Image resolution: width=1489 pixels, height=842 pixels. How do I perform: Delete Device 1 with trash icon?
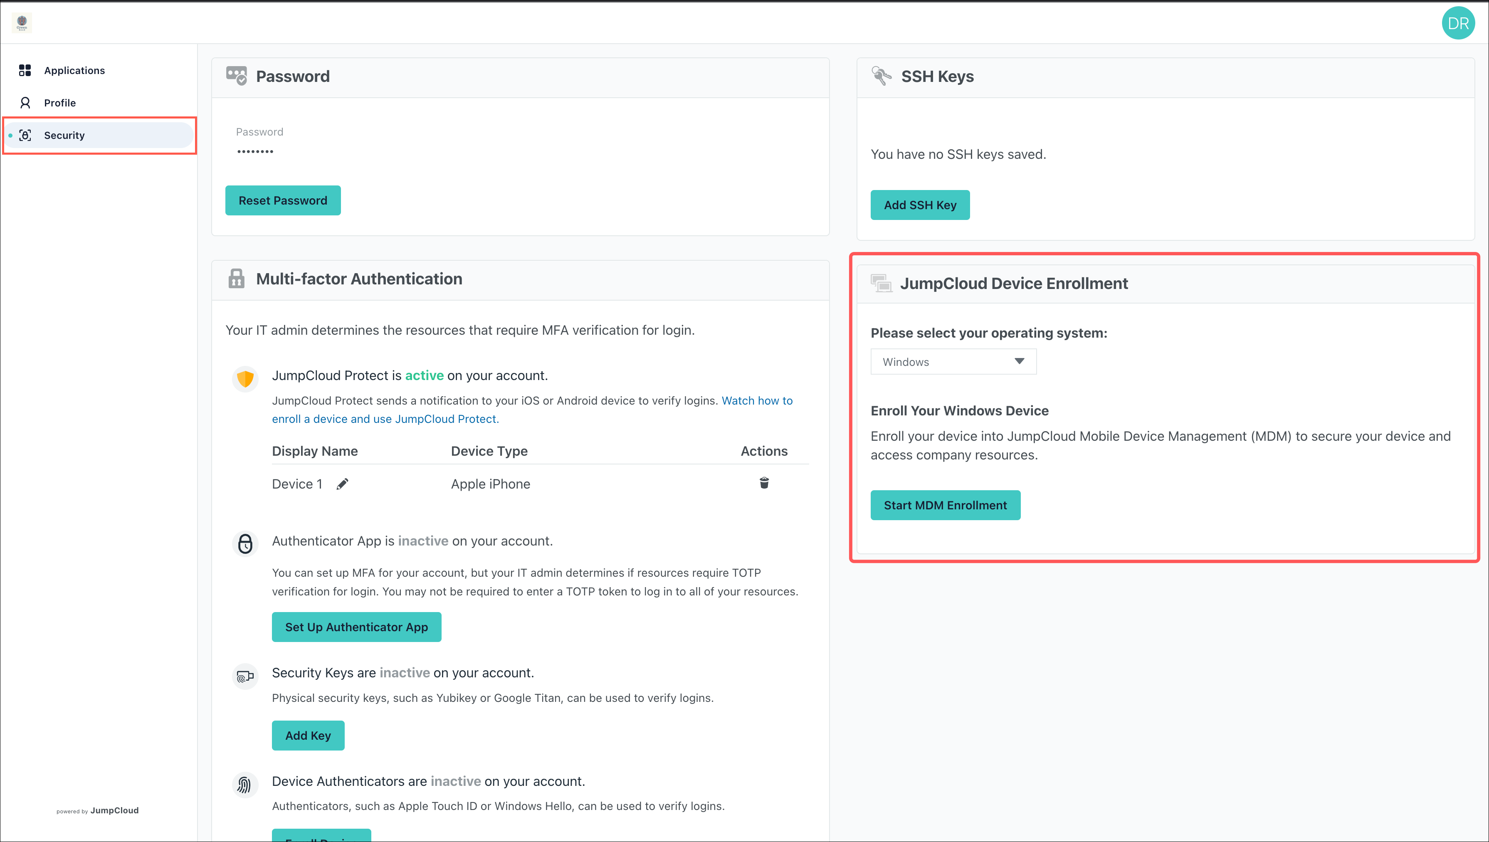coord(764,483)
